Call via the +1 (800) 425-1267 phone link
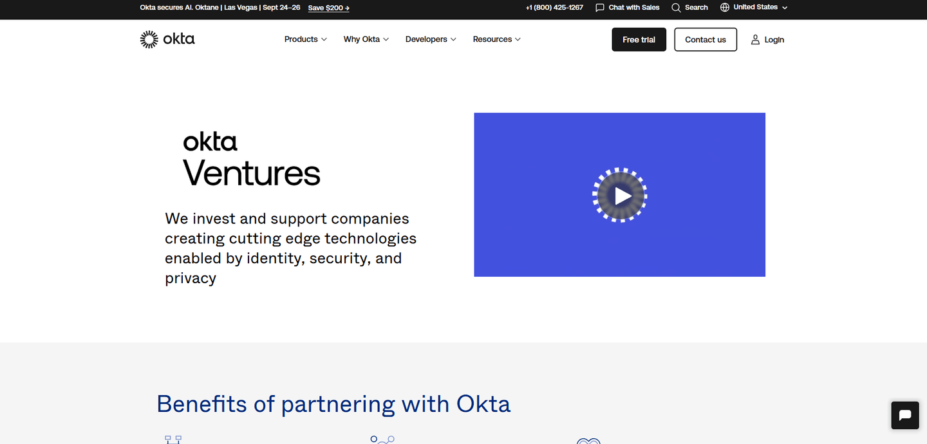Screen dimensions: 927x444 click(x=554, y=8)
